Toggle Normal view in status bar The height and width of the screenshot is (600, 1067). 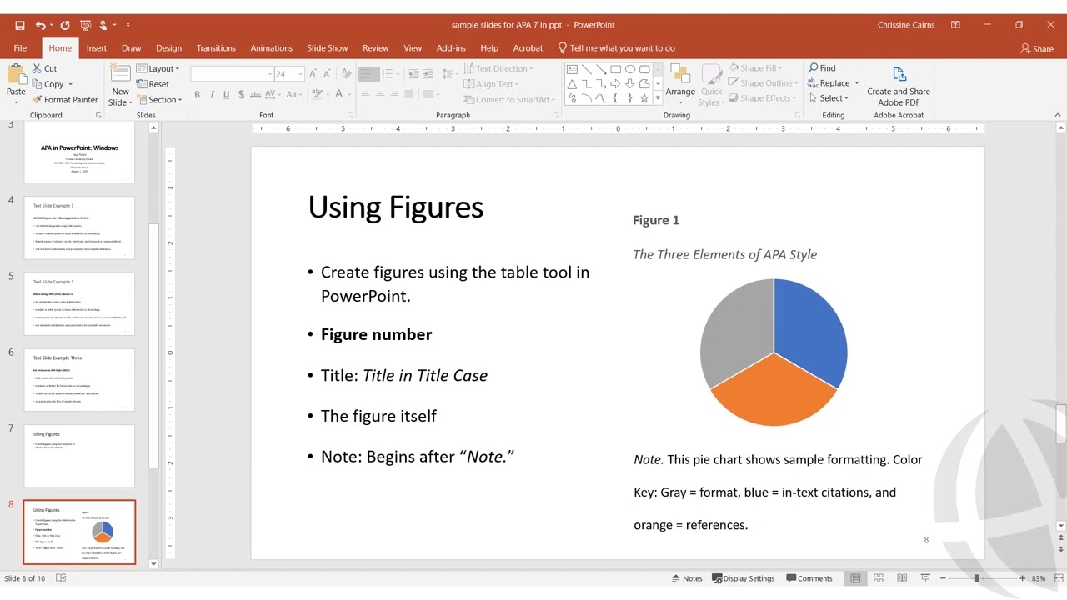(x=855, y=578)
